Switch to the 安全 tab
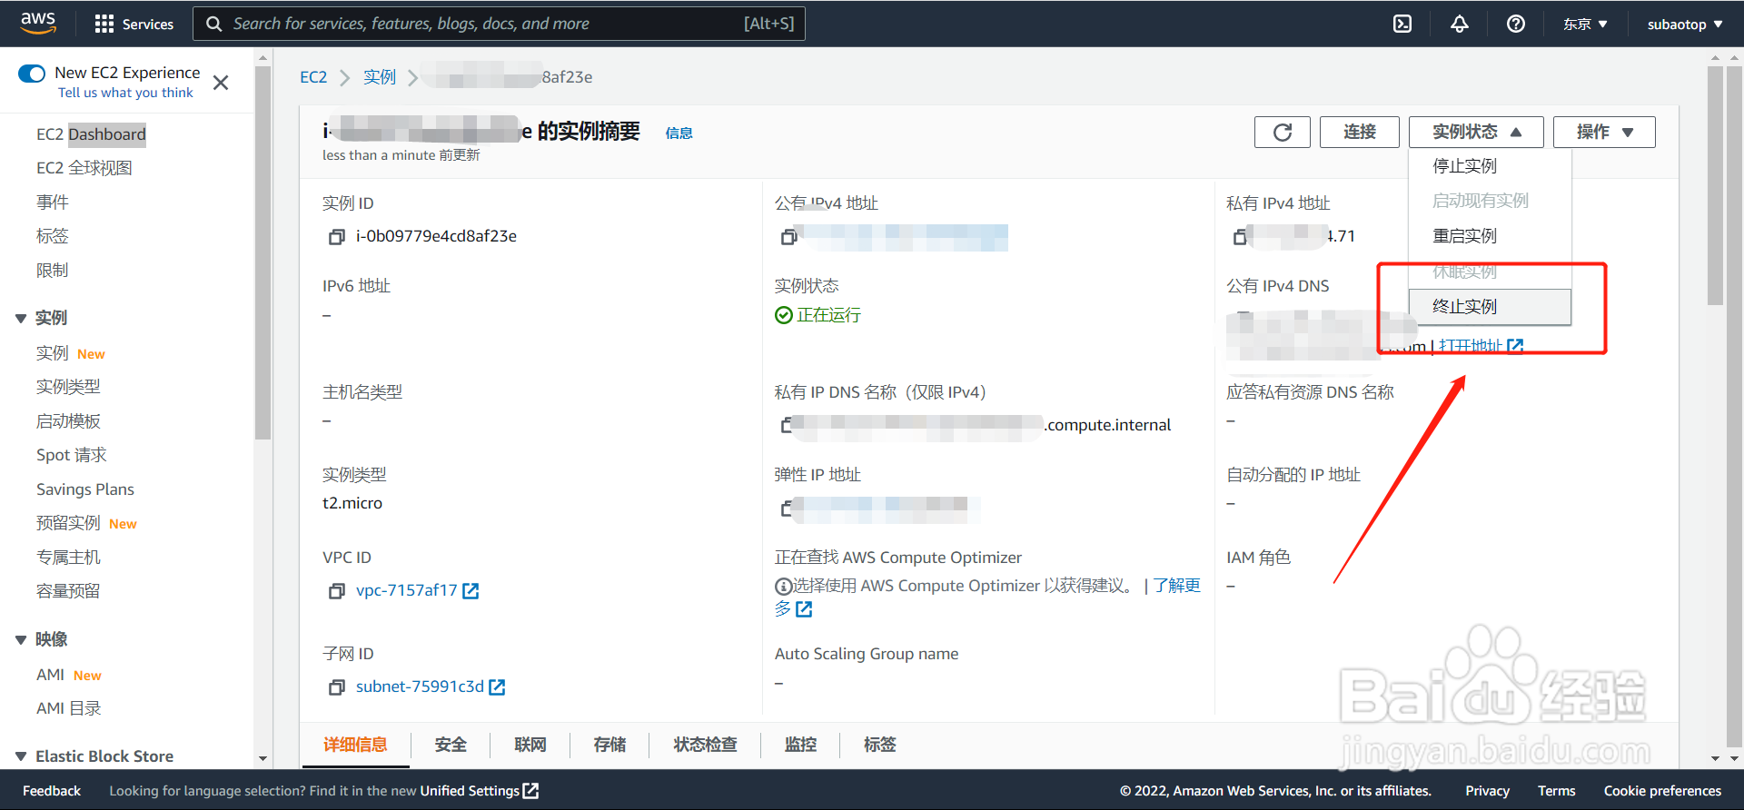1744x810 pixels. click(x=451, y=745)
